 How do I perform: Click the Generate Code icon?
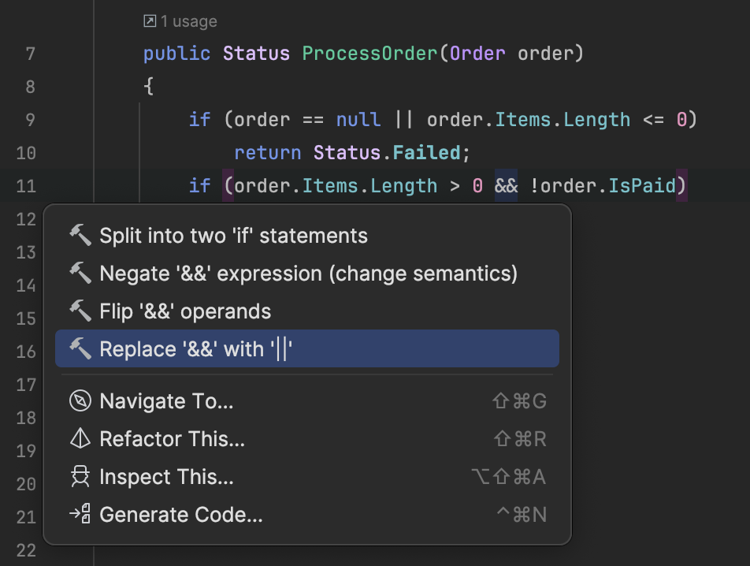(x=80, y=515)
